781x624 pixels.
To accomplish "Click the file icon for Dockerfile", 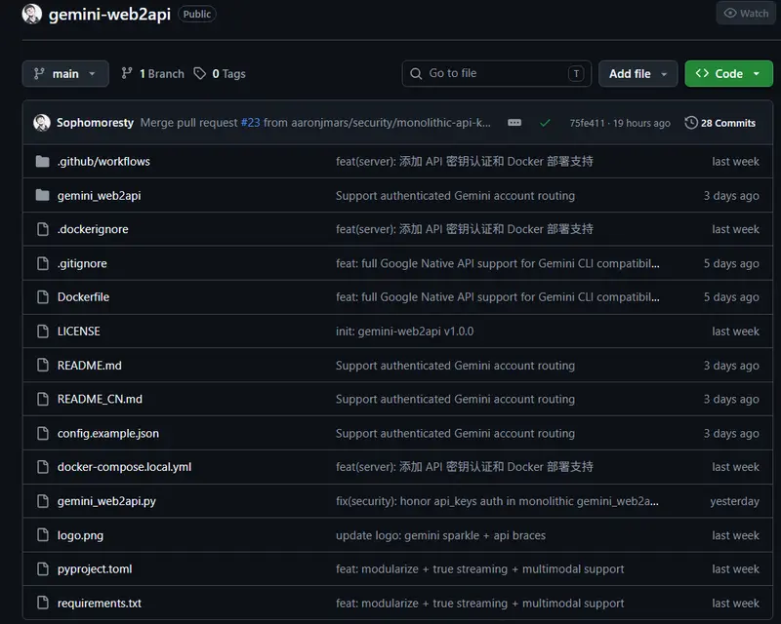I will tap(43, 297).
